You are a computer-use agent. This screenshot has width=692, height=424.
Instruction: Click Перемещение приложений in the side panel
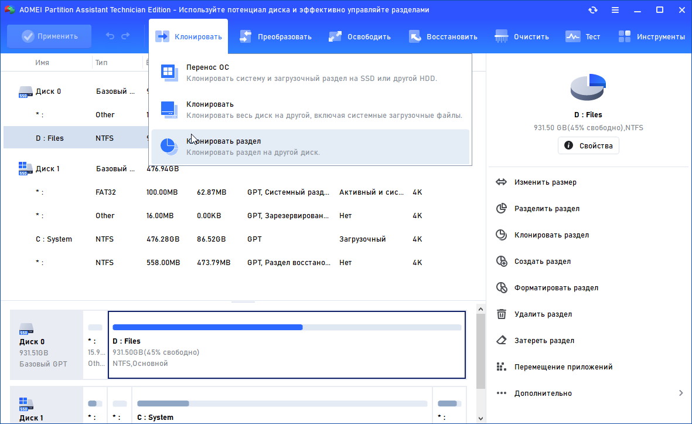[563, 367]
